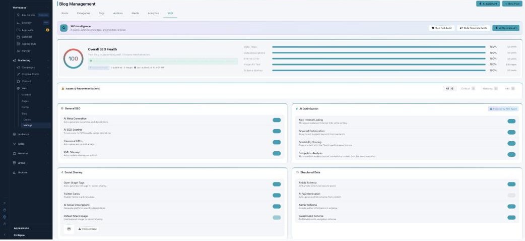Screen dimensions: 525x241
Task: Toggle XML Sitemap switch
Action: (x=277, y=153)
